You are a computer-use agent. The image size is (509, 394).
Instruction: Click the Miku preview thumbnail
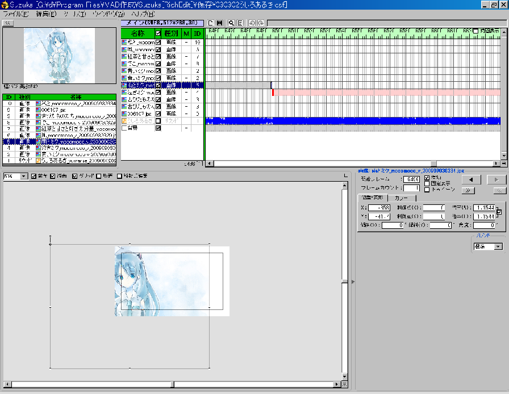pos(60,56)
